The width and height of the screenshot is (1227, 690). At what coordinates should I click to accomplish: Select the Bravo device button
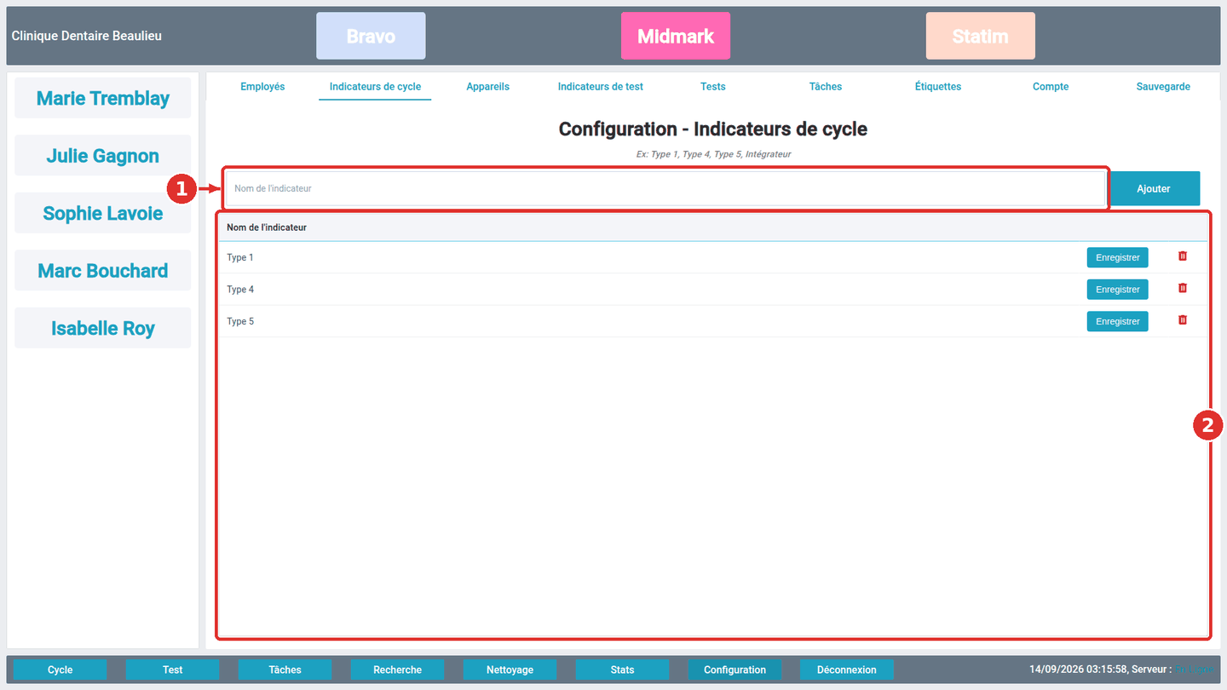371,36
